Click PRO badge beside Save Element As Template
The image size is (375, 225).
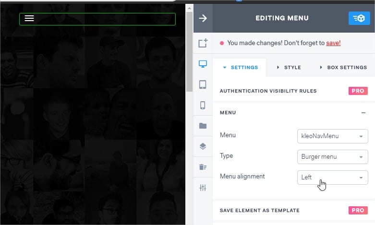(x=358, y=211)
